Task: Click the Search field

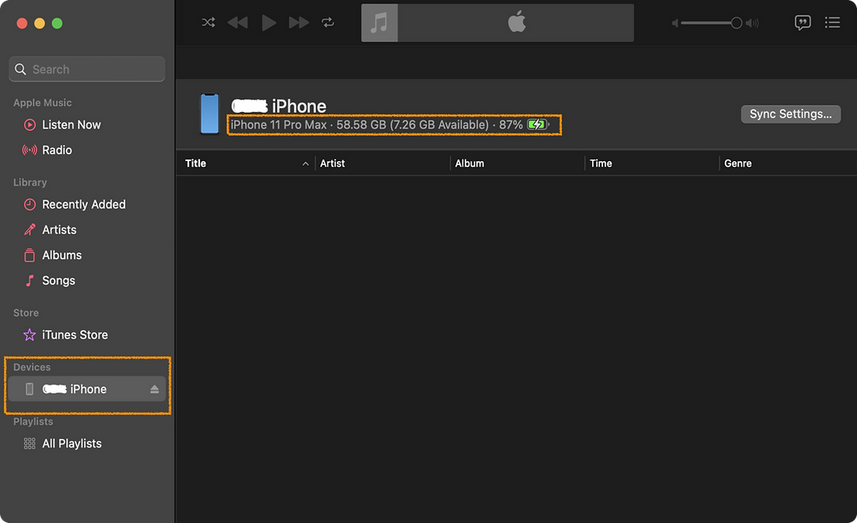Action: [x=86, y=69]
